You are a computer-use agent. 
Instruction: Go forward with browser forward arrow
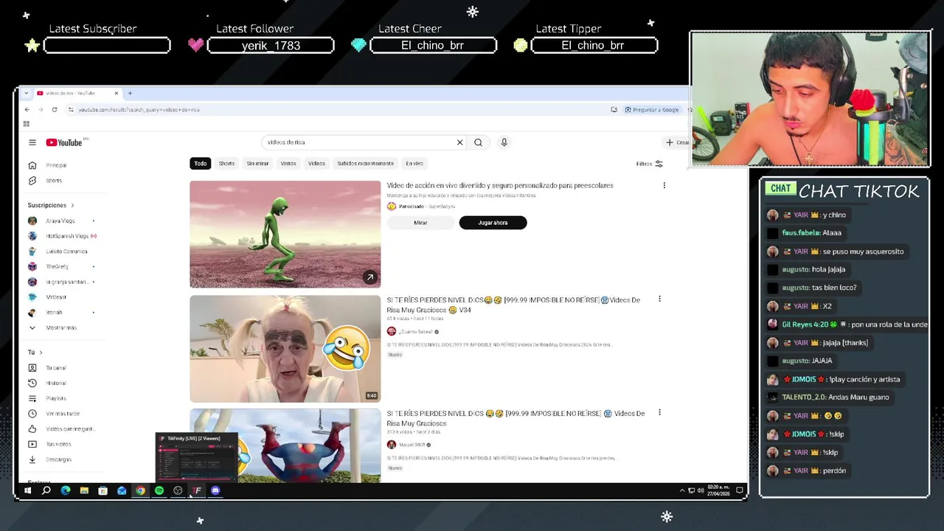(41, 109)
